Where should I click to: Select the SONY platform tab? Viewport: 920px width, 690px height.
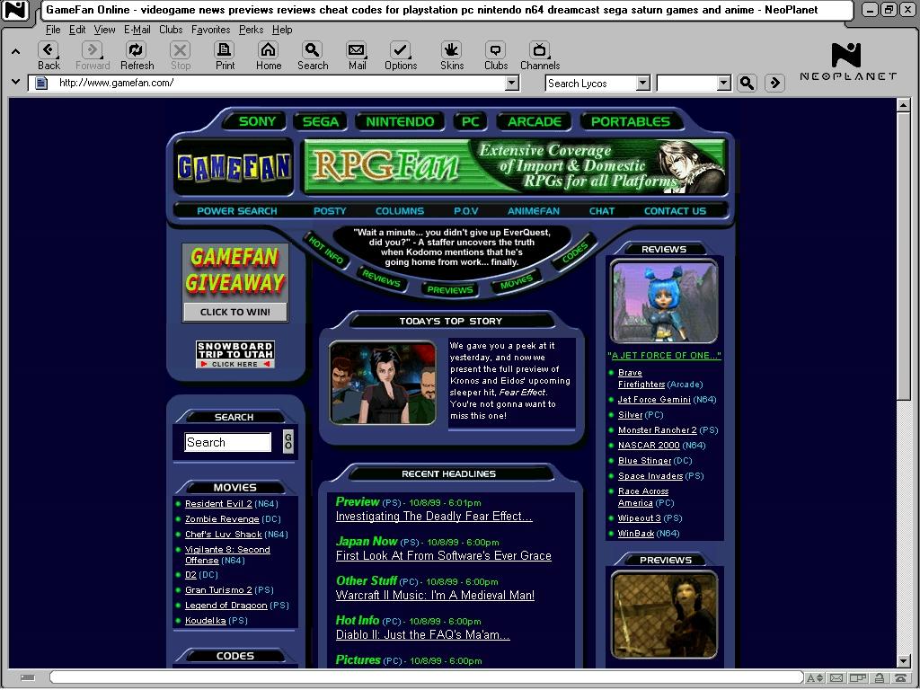click(x=256, y=121)
